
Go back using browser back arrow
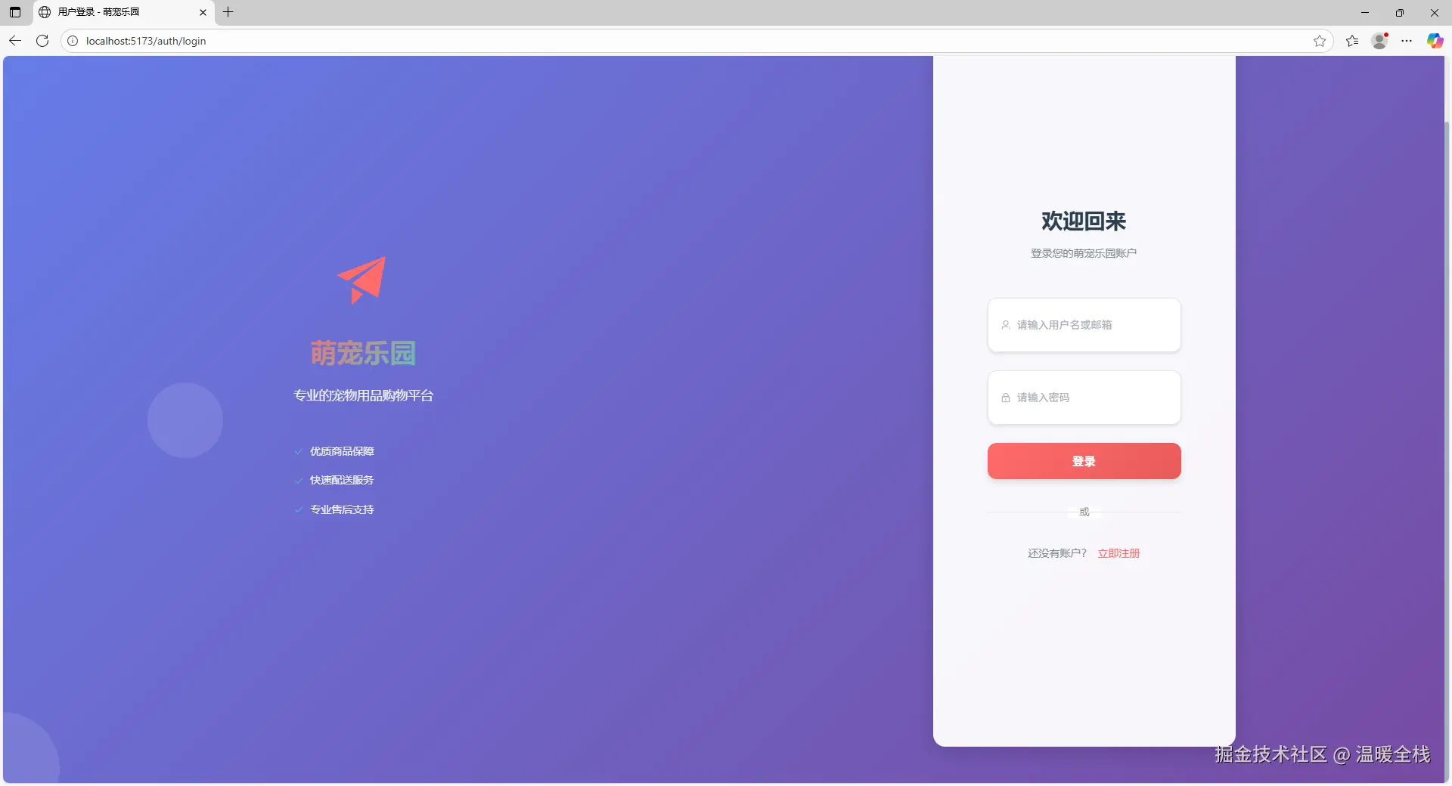(15, 41)
